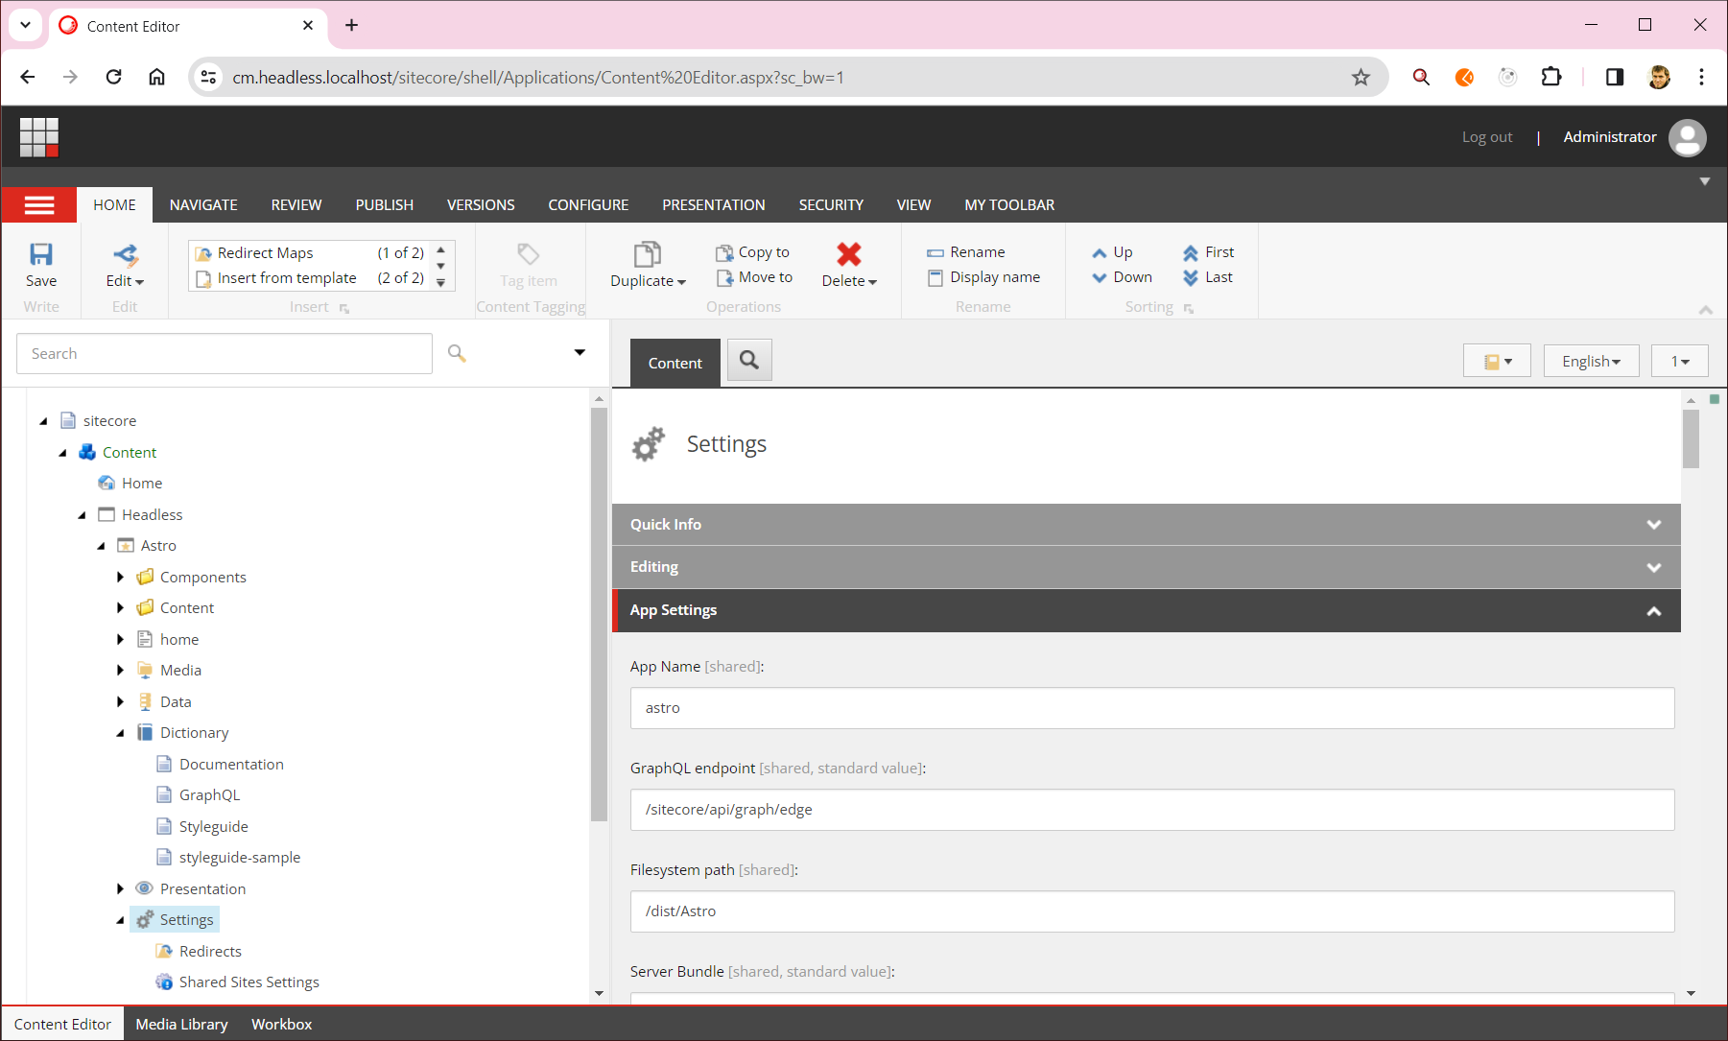Click the Duplicate item icon
Viewport: 1728px width, 1041px height.
tap(648, 254)
